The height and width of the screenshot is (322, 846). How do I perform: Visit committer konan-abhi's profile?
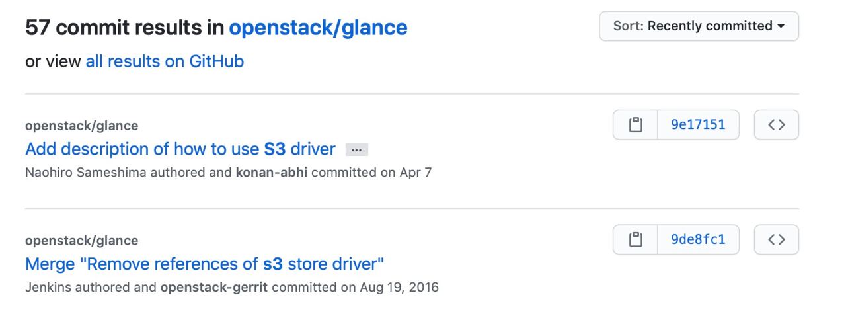tap(272, 173)
